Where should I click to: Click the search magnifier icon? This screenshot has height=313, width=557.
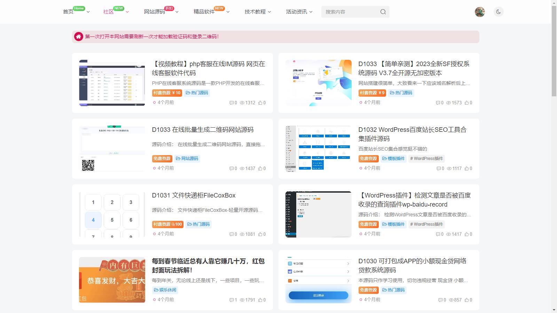(383, 12)
